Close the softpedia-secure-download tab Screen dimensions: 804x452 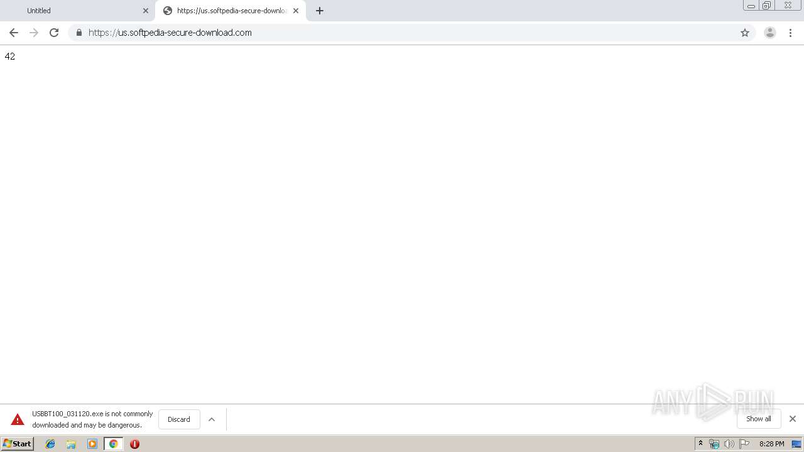296,11
